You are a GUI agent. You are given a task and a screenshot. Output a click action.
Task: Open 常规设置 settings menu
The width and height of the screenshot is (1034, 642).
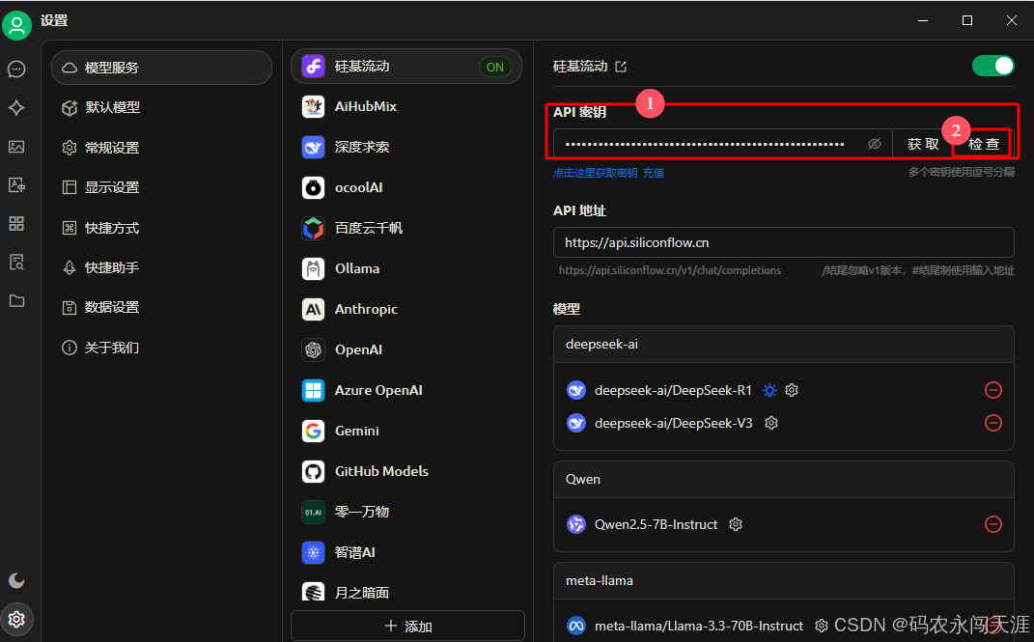click(x=161, y=148)
